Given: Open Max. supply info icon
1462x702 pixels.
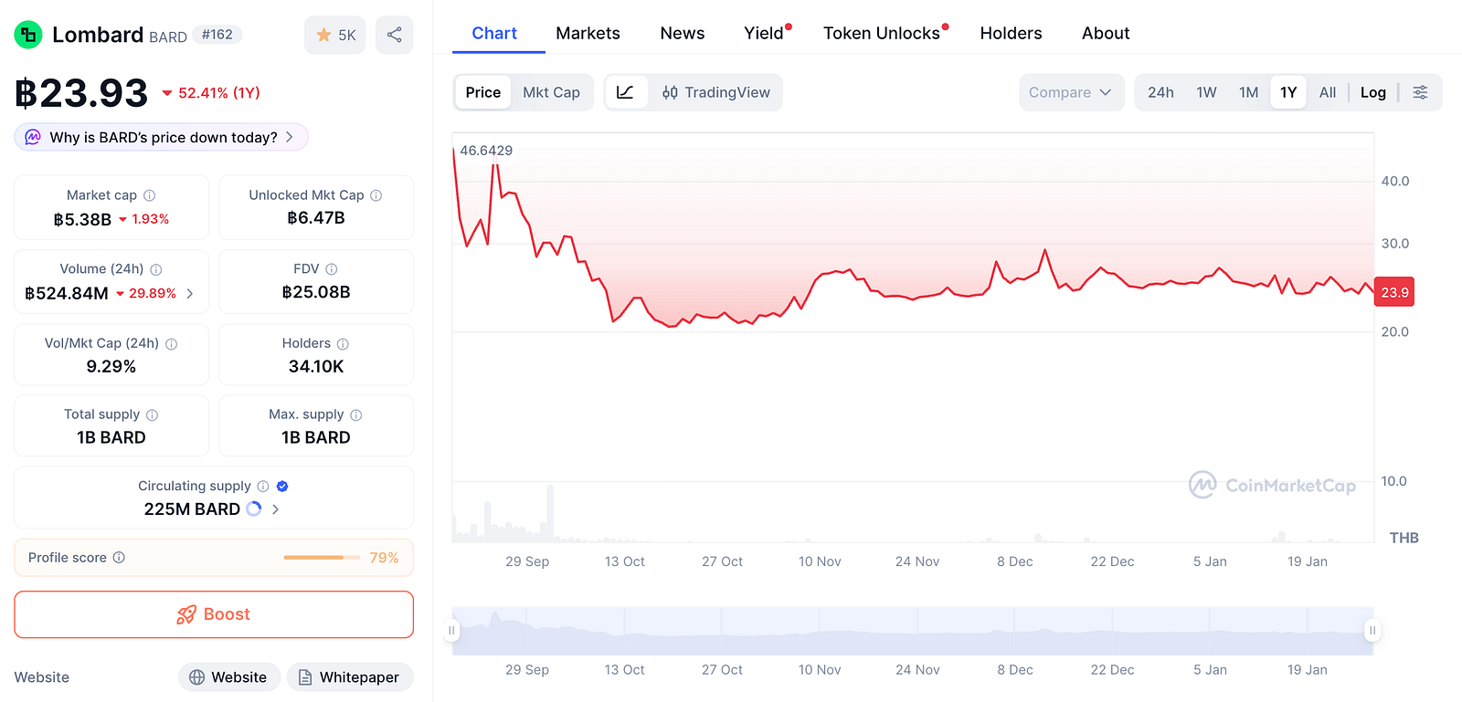Looking at the screenshot, I should [356, 415].
